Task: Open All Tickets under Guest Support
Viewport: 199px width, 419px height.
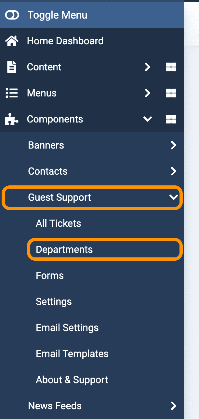Action: click(59, 224)
